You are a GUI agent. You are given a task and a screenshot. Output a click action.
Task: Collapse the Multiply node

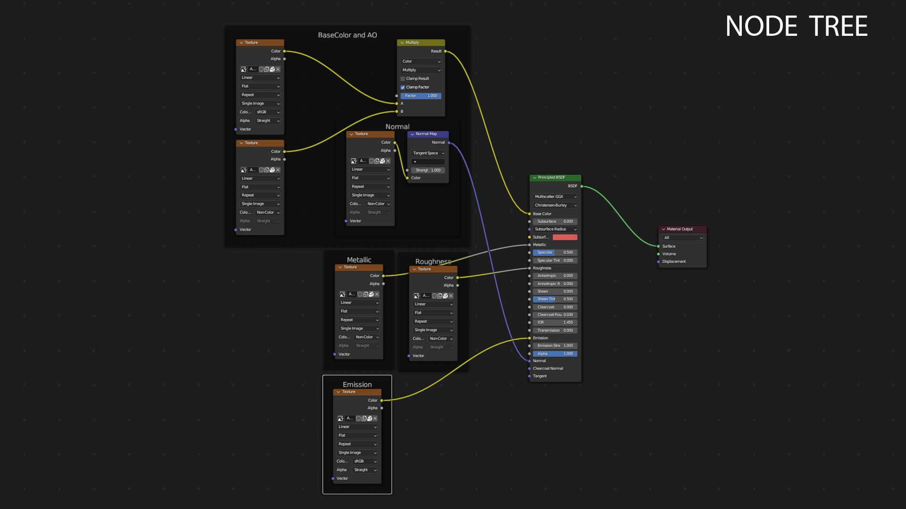pyautogui.click(x=402, y=43)
